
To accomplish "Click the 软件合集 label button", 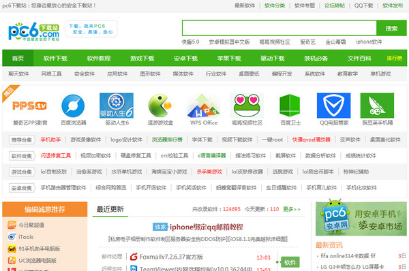I will pos(22,156).
